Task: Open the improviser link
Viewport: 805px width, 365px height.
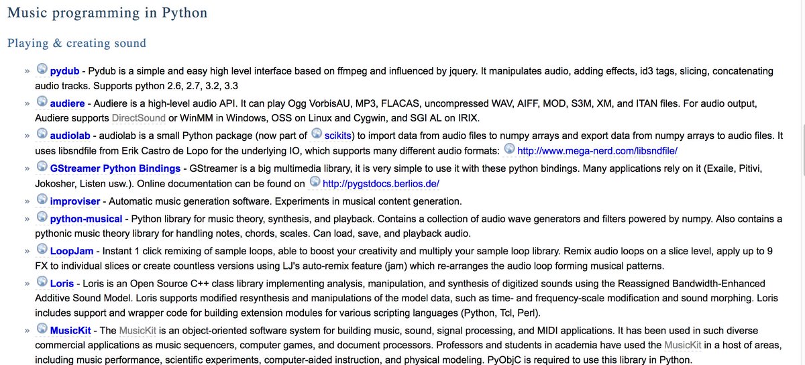Action: (x=75, y=201)
